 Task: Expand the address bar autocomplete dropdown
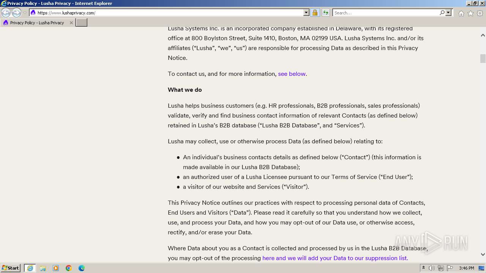(x=306, y=13)
